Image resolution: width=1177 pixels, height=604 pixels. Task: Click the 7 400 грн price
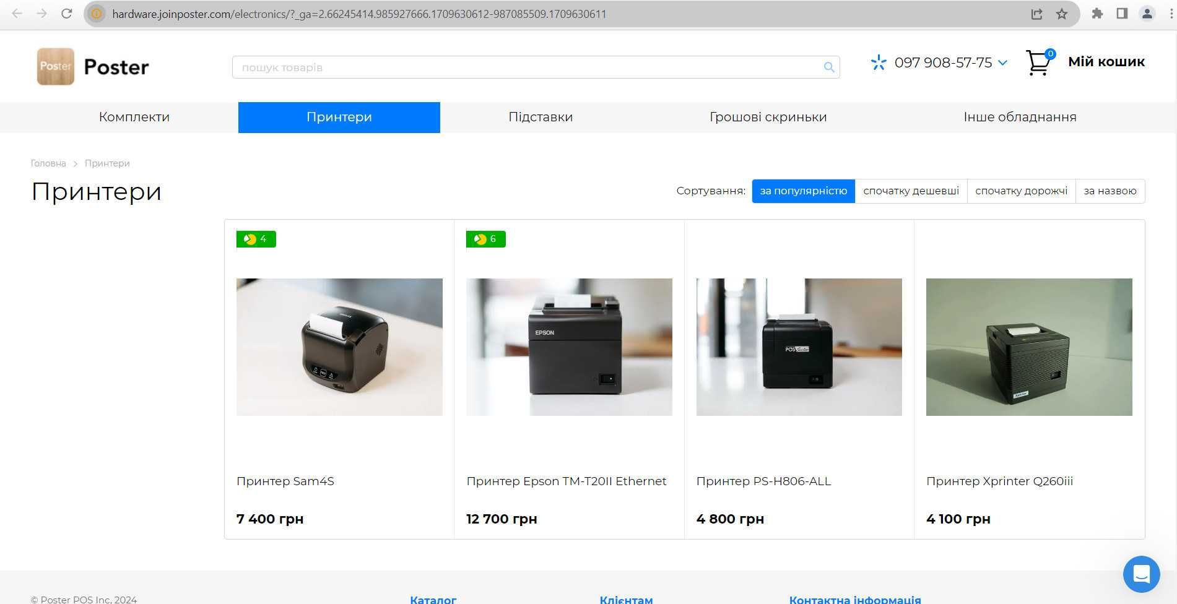[270, 519]
